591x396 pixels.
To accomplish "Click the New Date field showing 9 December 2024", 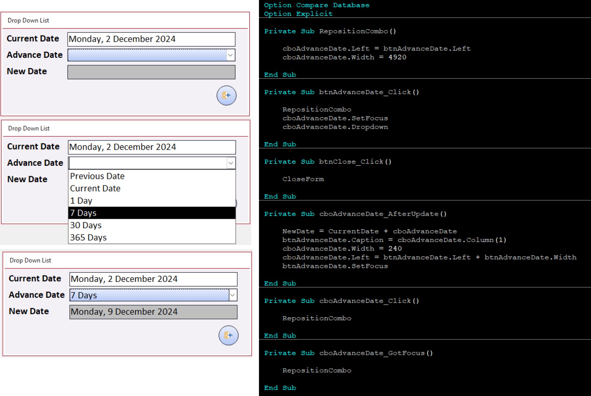I will click(x=153, y=312).
